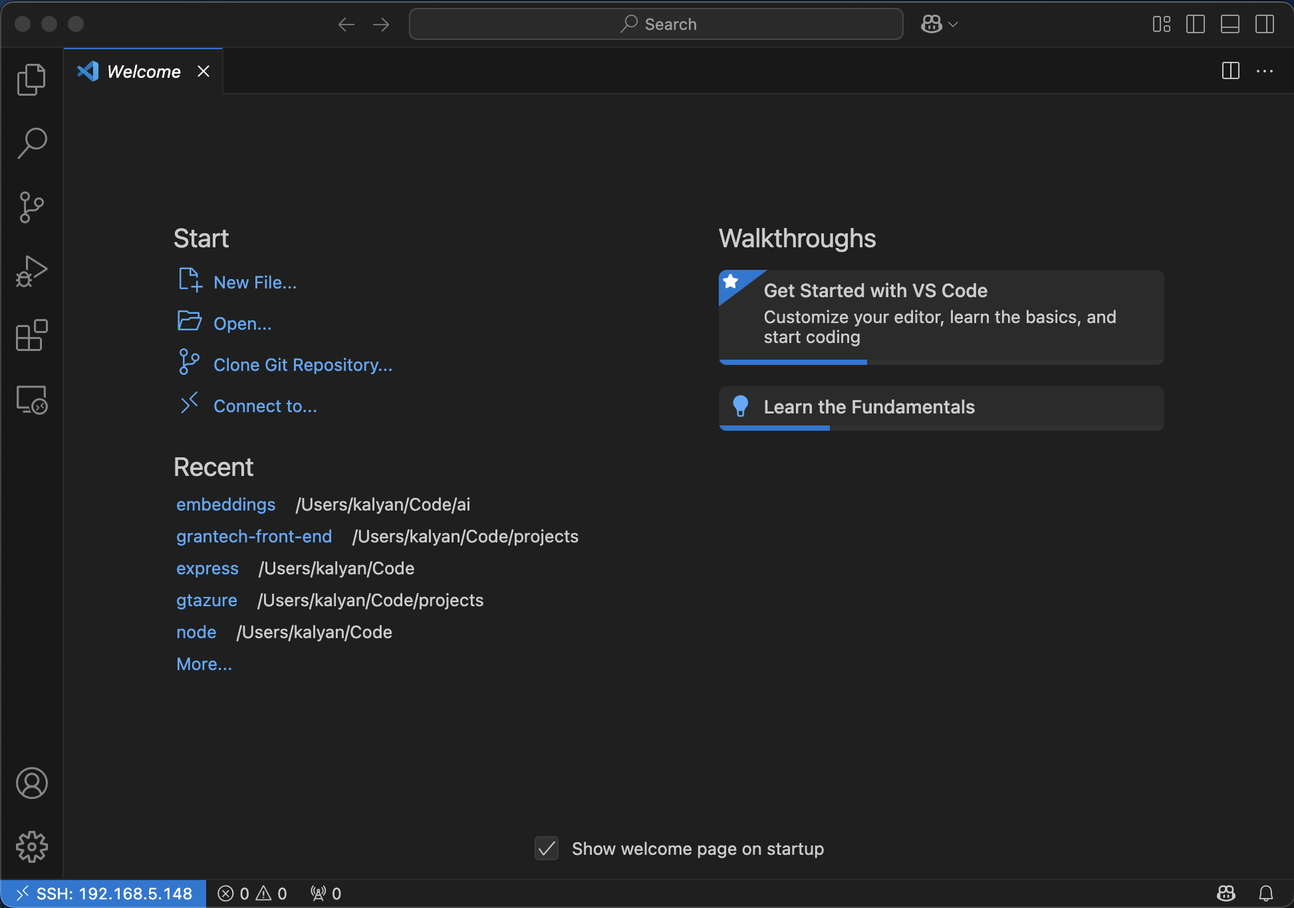Open the Extensions view icon
1294x908 pixels.
[31, 336]
